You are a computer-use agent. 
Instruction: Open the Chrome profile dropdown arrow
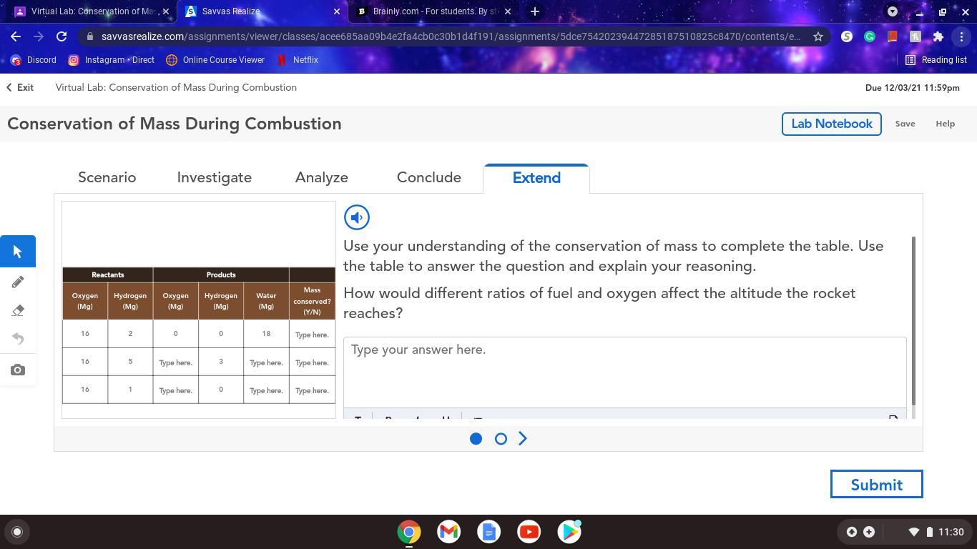coord(893,11)
